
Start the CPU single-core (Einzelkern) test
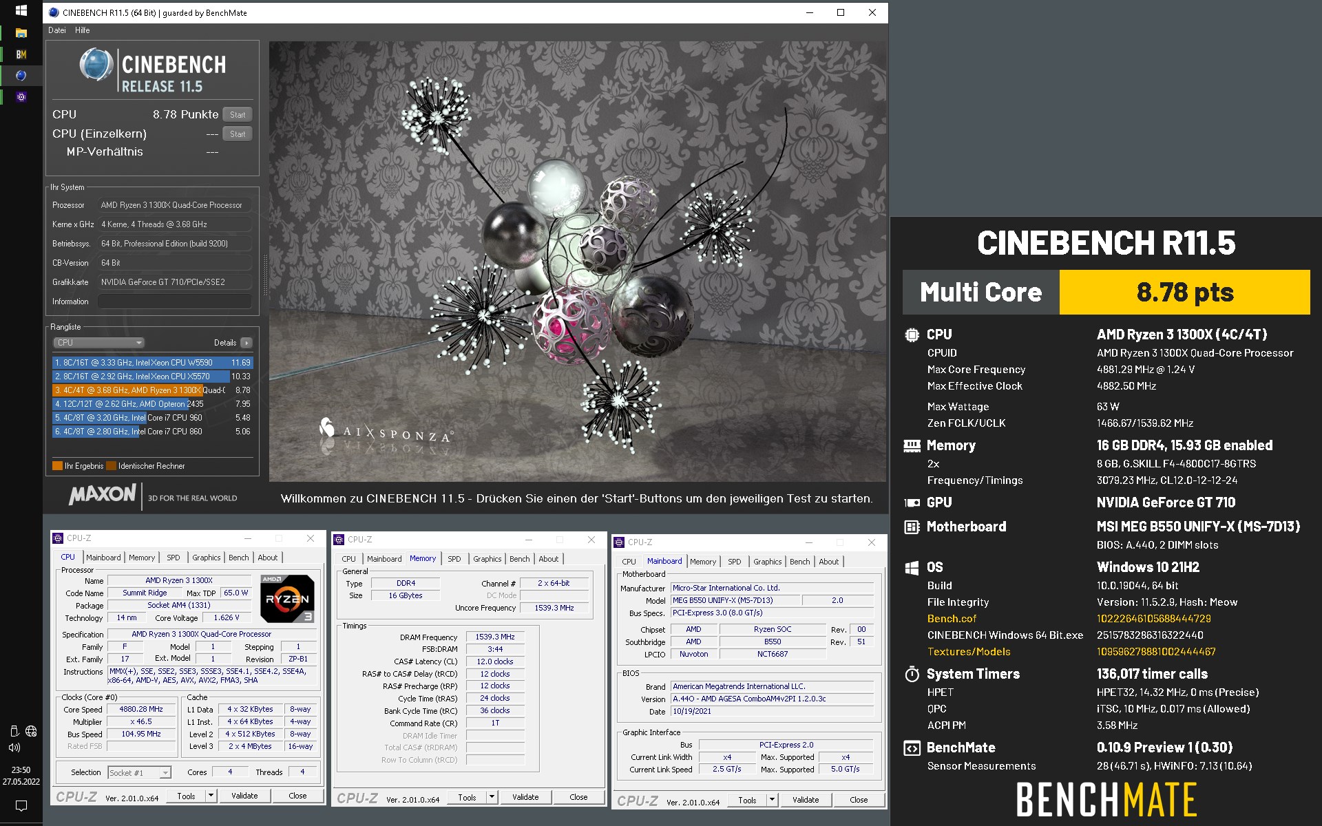238,134
